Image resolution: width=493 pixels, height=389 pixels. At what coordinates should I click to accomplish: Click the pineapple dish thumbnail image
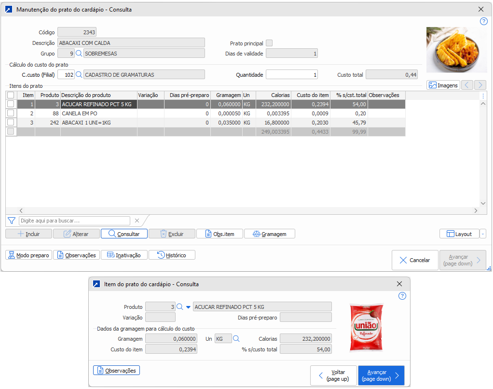450,50
